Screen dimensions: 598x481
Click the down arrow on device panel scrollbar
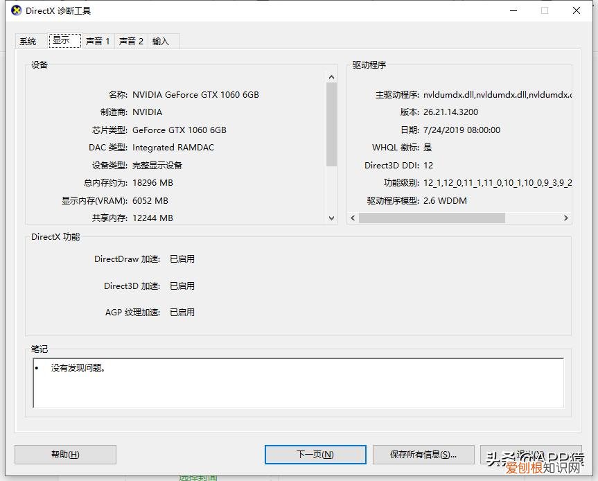330,218
